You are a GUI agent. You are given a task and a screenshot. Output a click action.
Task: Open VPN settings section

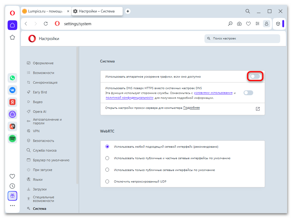coord(36,131)
